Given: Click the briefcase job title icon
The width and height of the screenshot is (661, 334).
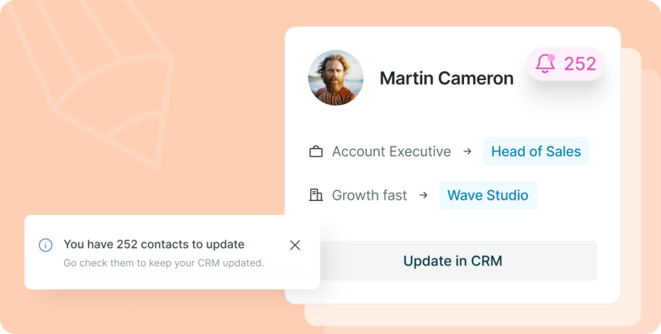Looking at the screenshot, I should coord(316,152).
